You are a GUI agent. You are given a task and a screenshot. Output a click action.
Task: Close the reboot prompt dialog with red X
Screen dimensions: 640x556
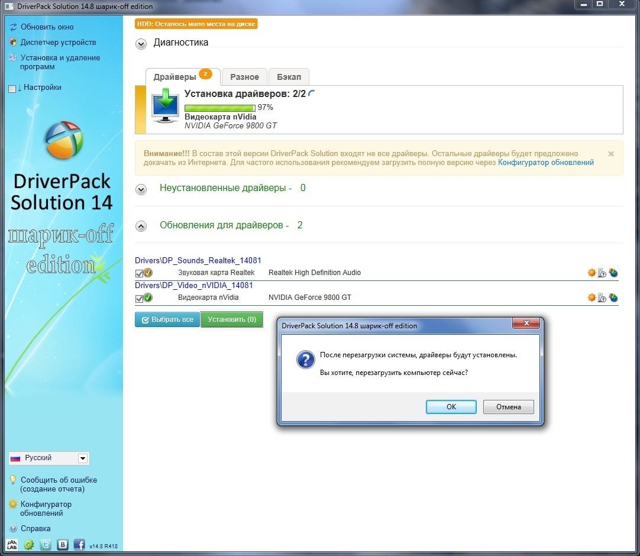click(526, 323)
